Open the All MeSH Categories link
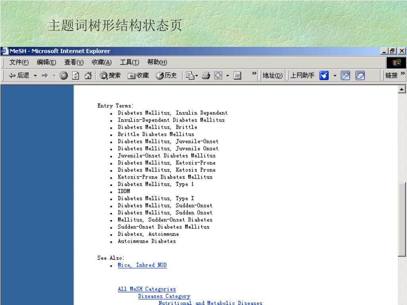The height and width of the screenshot is (305, 407). click(x=147, y=289)
